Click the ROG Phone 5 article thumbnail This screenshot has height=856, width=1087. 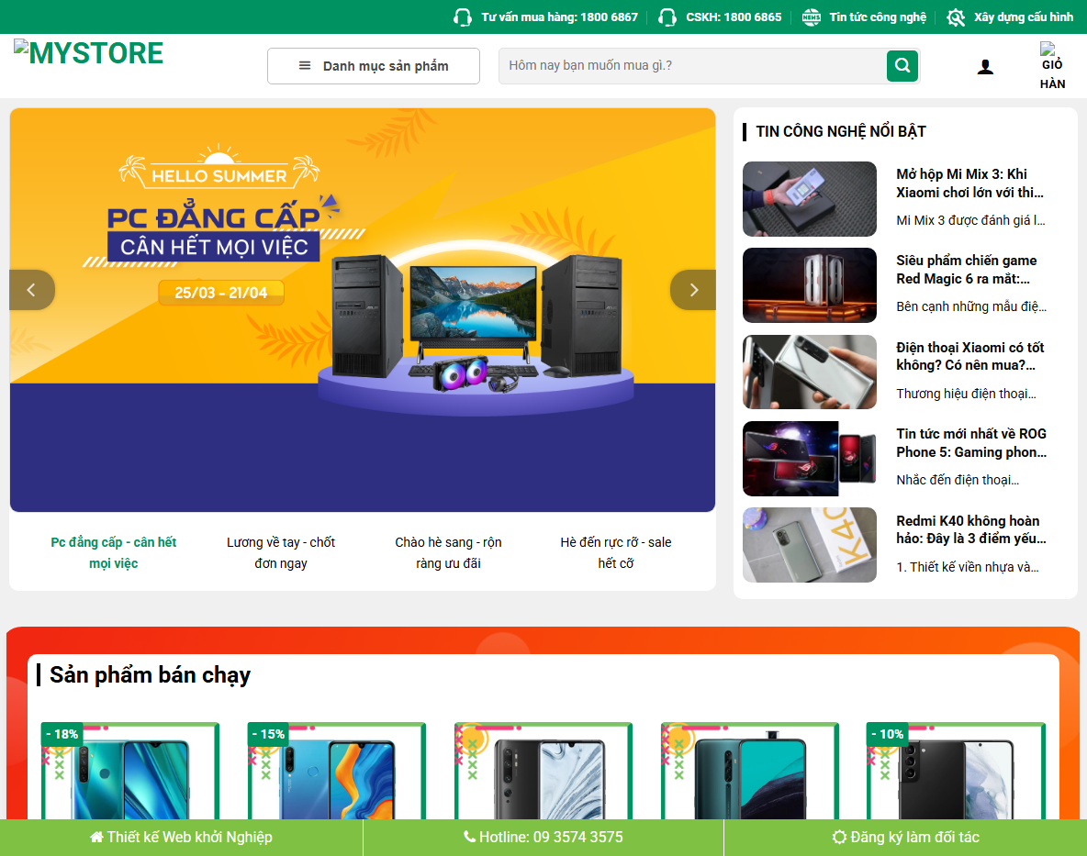[809, 458]
